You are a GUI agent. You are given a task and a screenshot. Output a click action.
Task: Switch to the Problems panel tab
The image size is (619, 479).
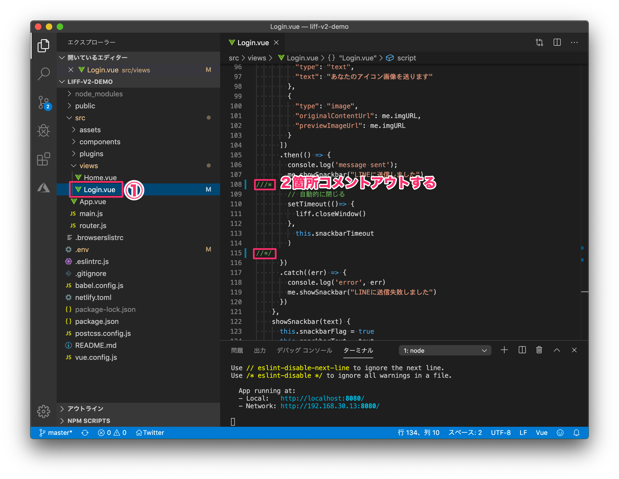237,350
